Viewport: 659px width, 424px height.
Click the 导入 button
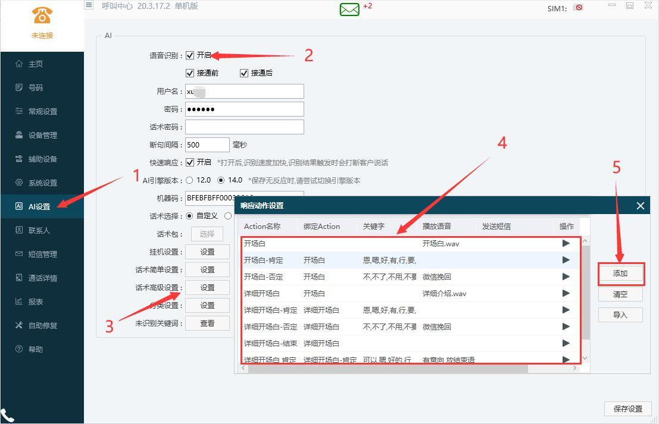(x=620, y=315)
